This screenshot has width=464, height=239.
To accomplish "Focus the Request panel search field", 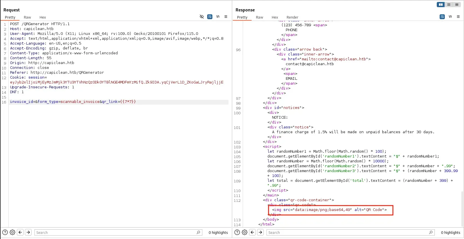I will coord(118,232).
